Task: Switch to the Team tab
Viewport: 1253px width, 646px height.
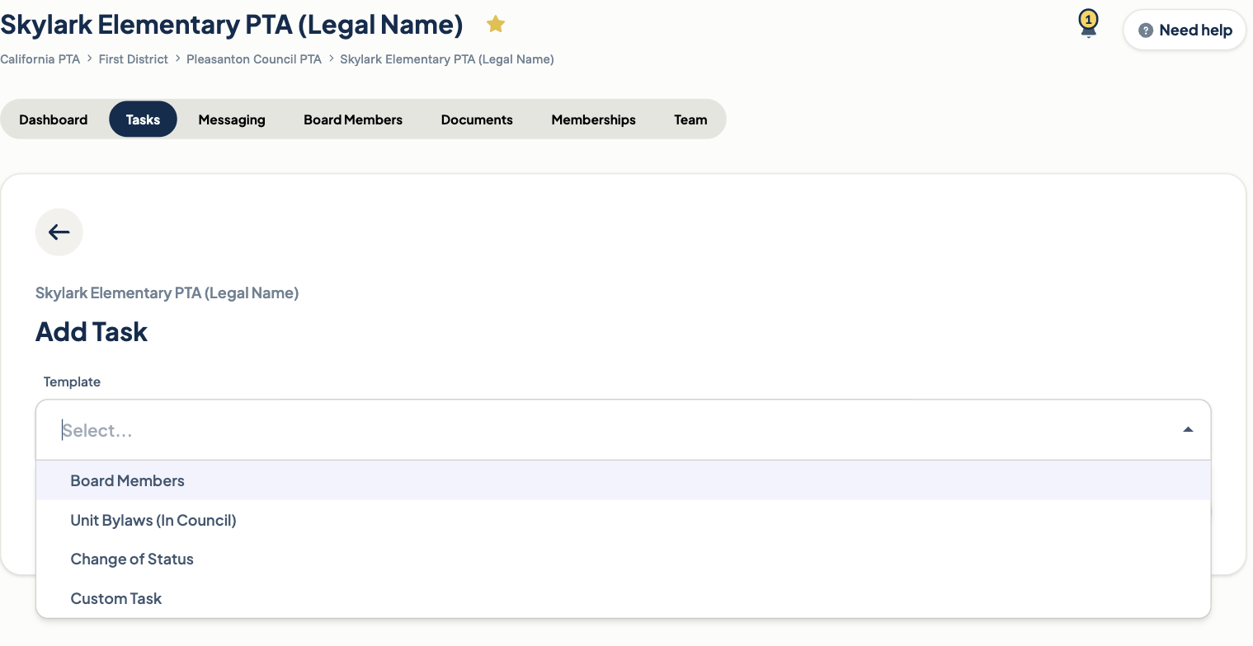Action: (690, 119)
